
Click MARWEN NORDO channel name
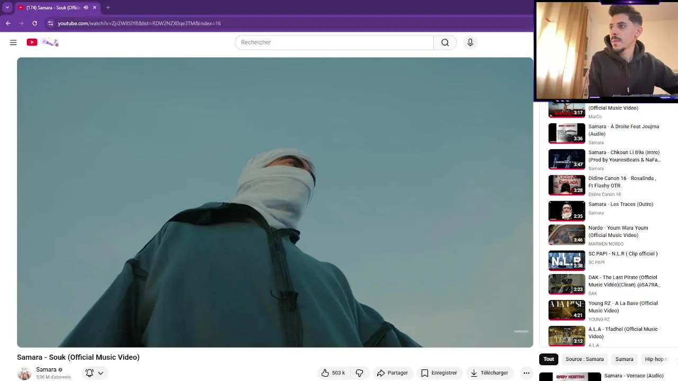click(606, 244)
